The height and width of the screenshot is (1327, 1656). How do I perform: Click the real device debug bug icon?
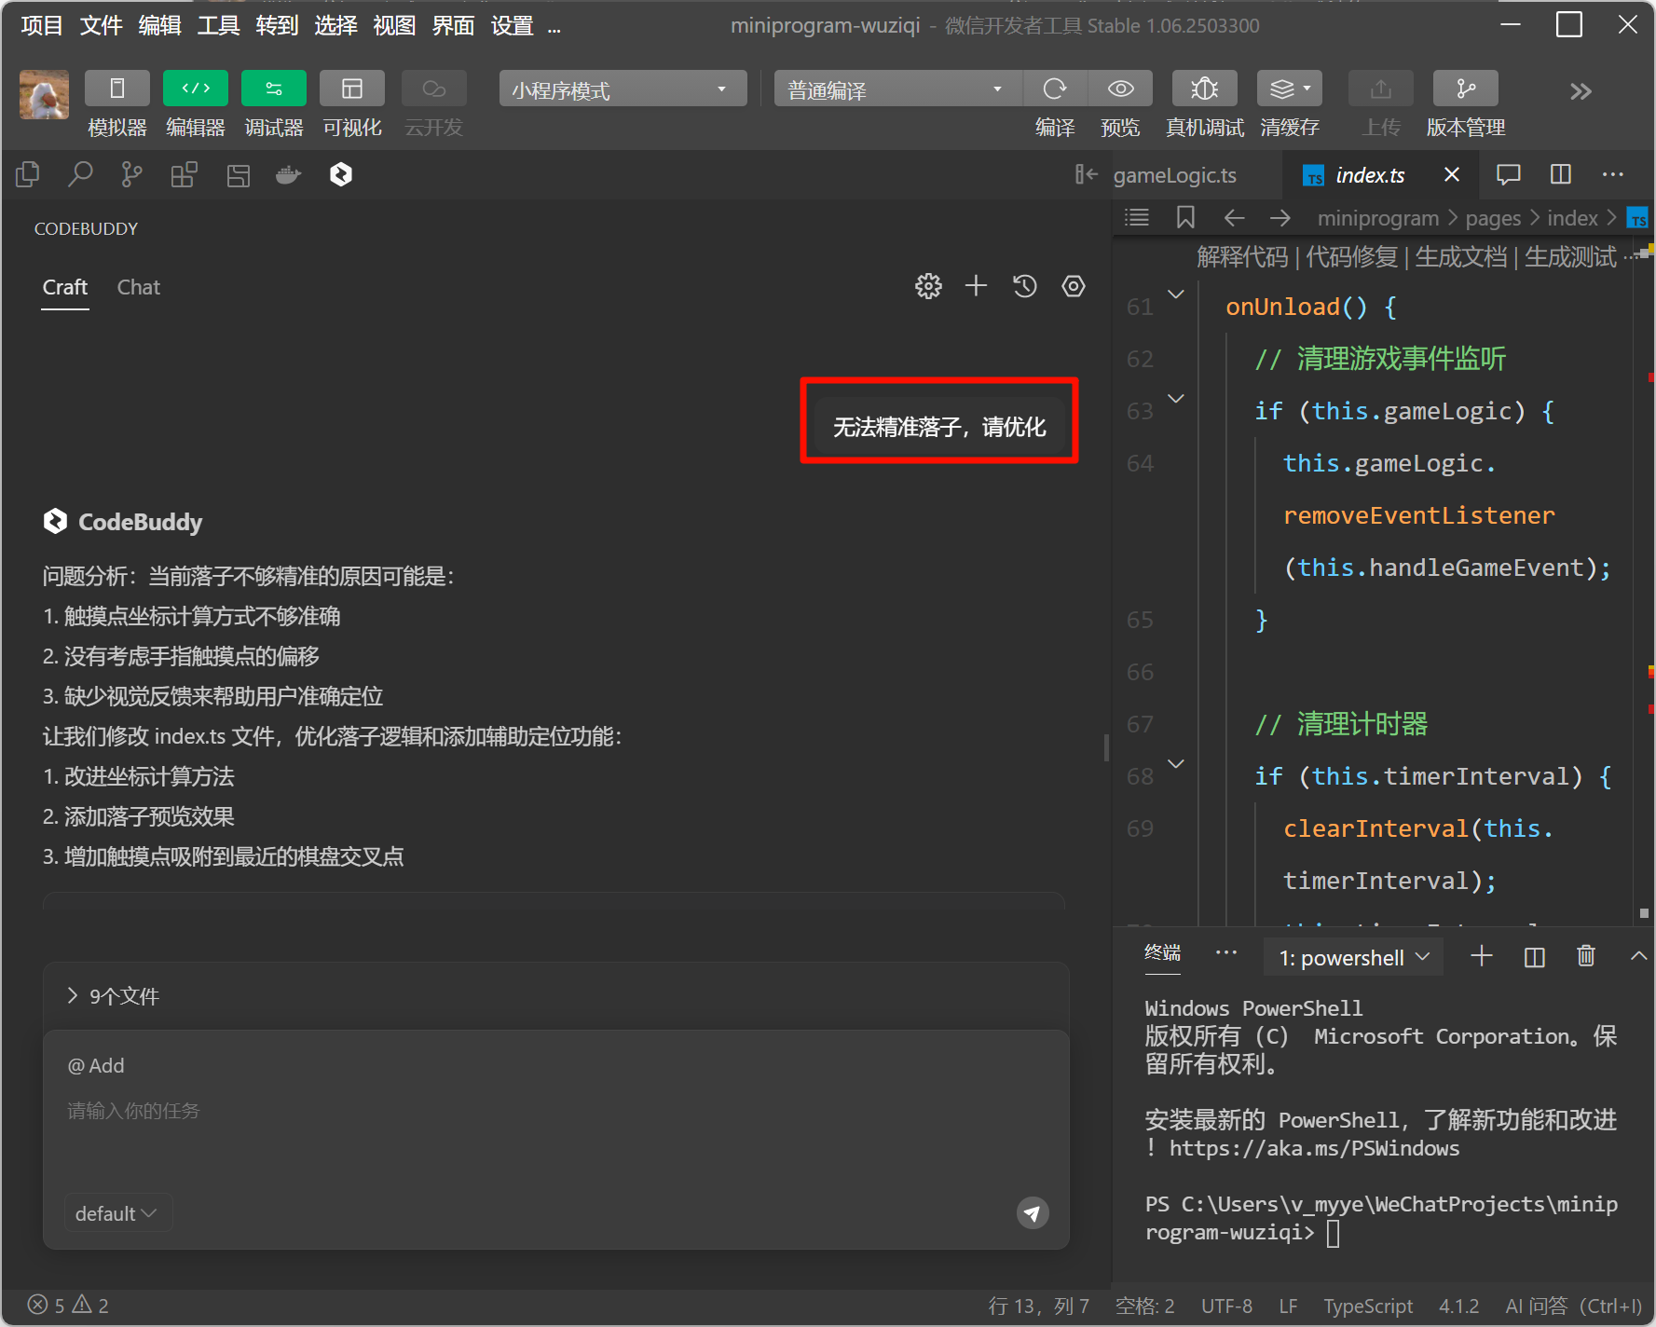click(1204, 89)
